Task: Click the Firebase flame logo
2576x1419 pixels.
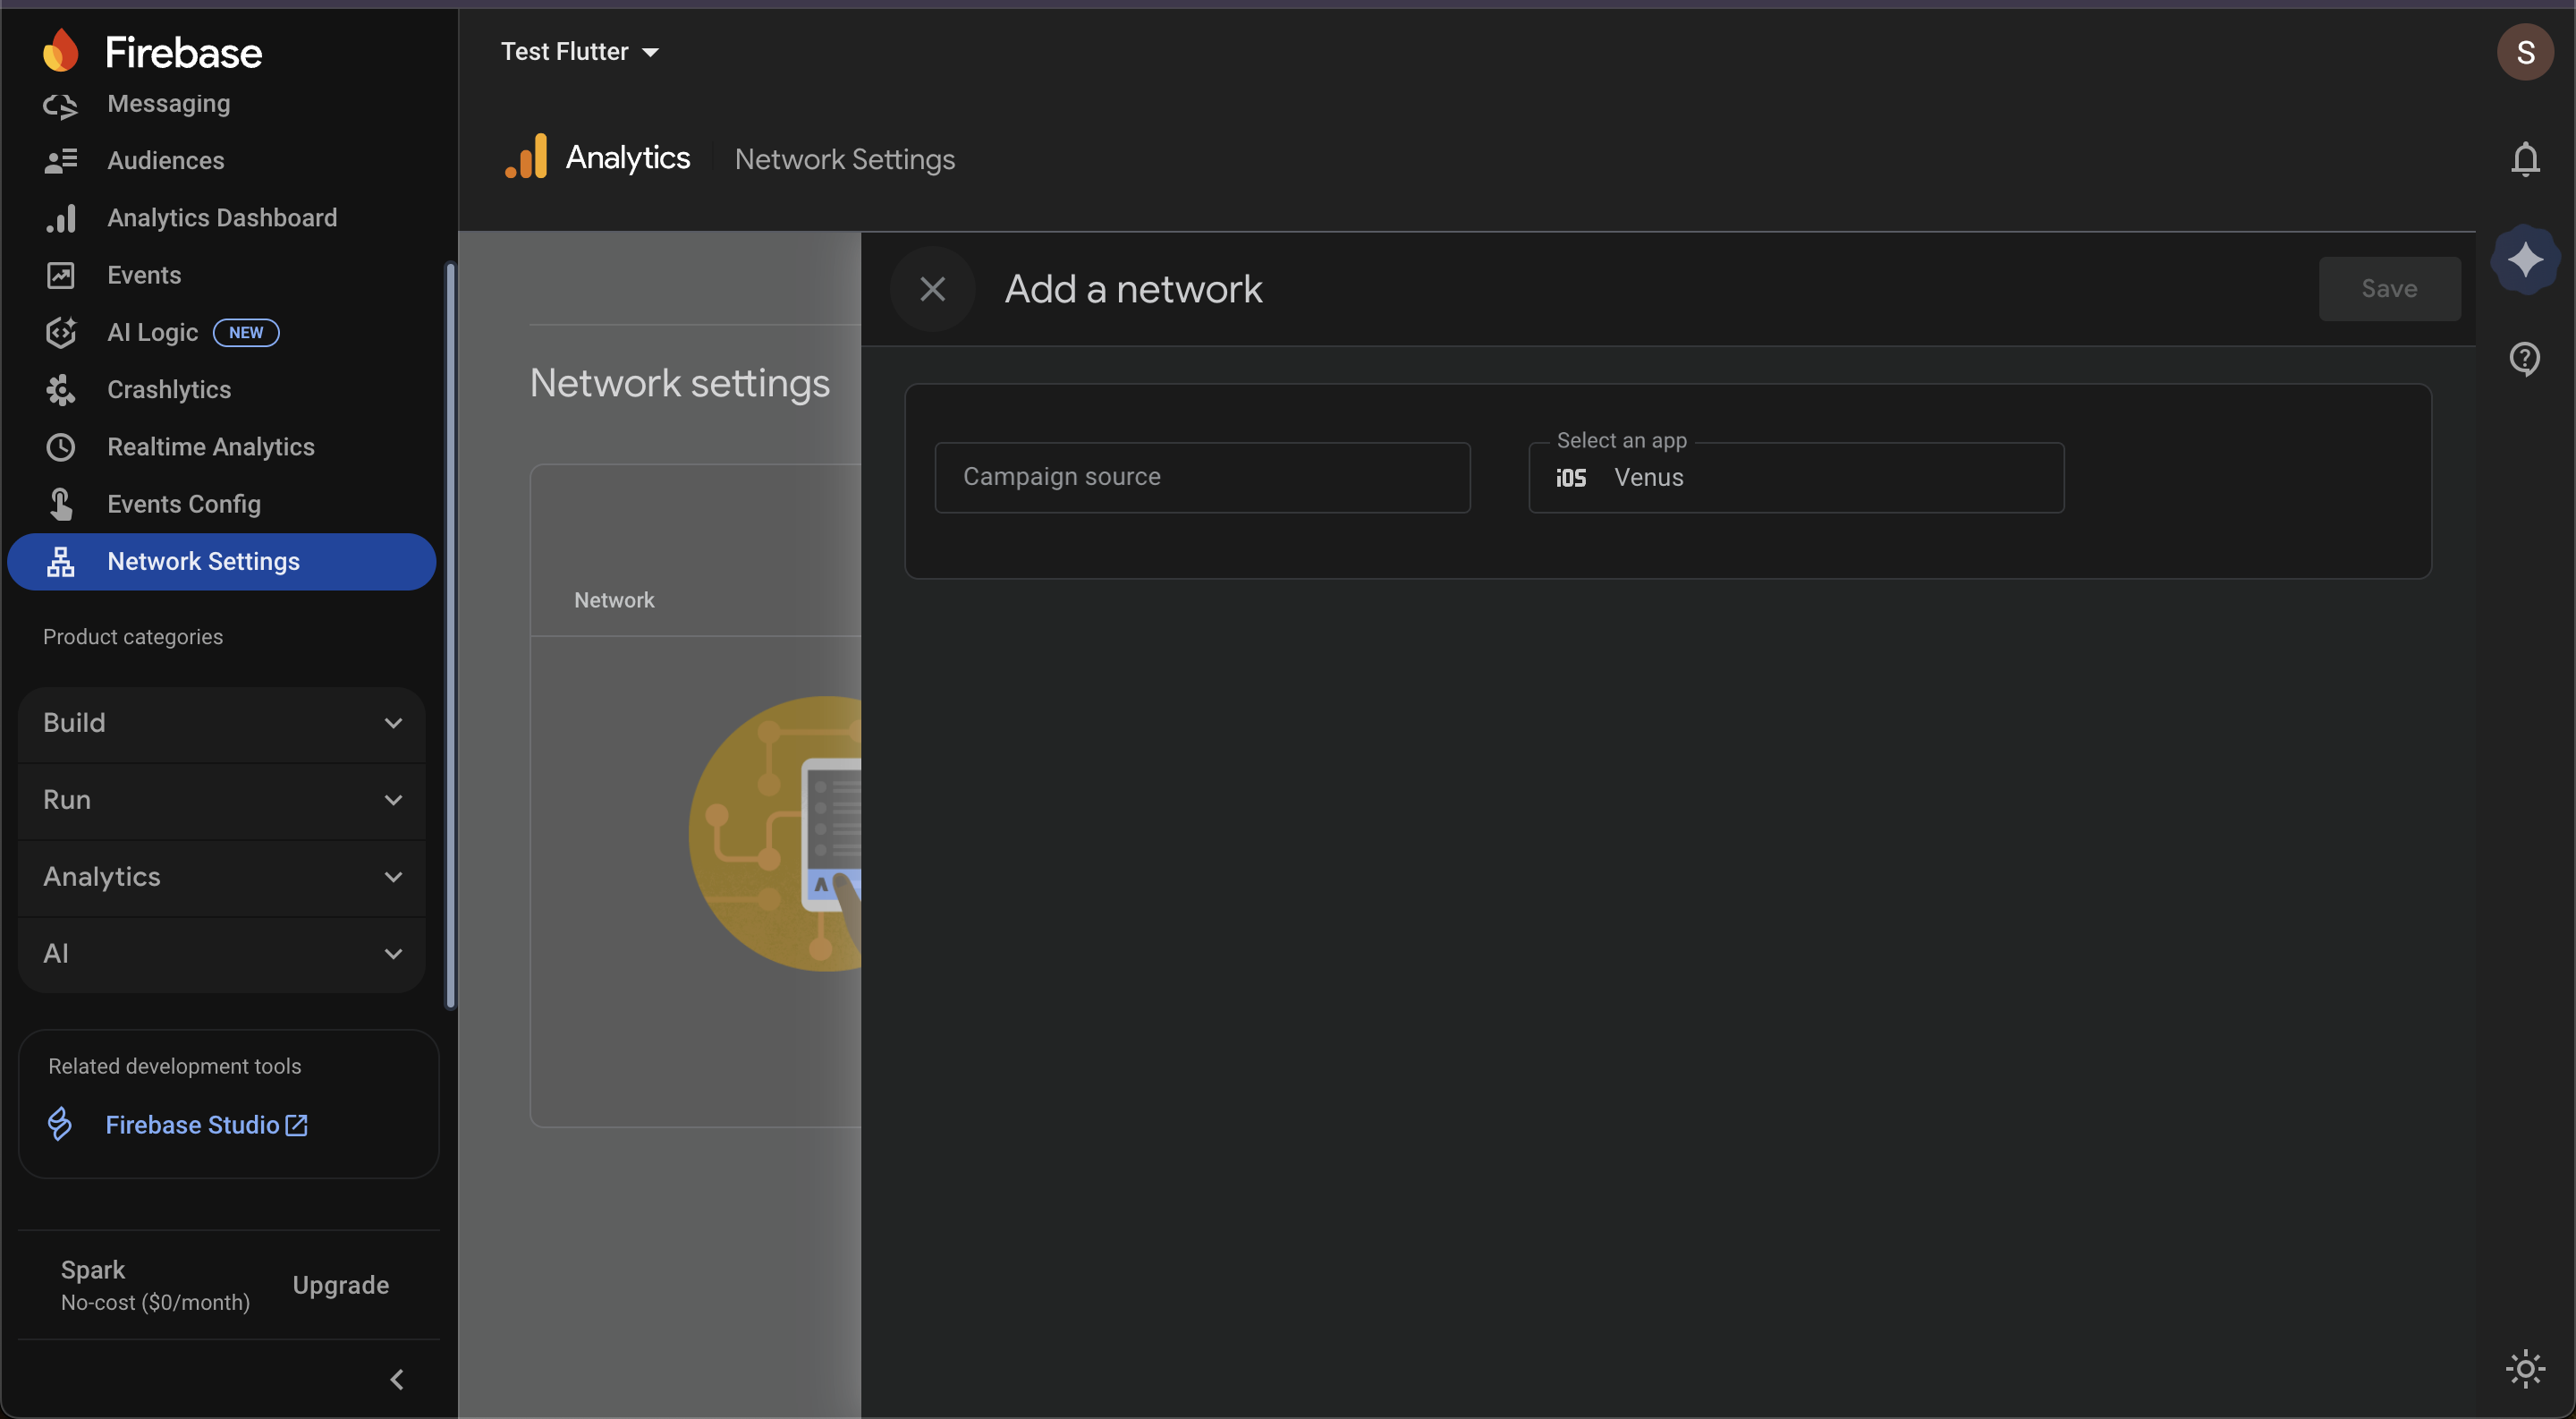Action: (x=61, y=51)
